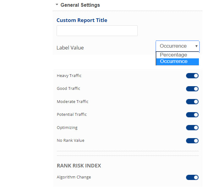
Task: Toggle the Algorithm Change switch
Action: [192, 177]
